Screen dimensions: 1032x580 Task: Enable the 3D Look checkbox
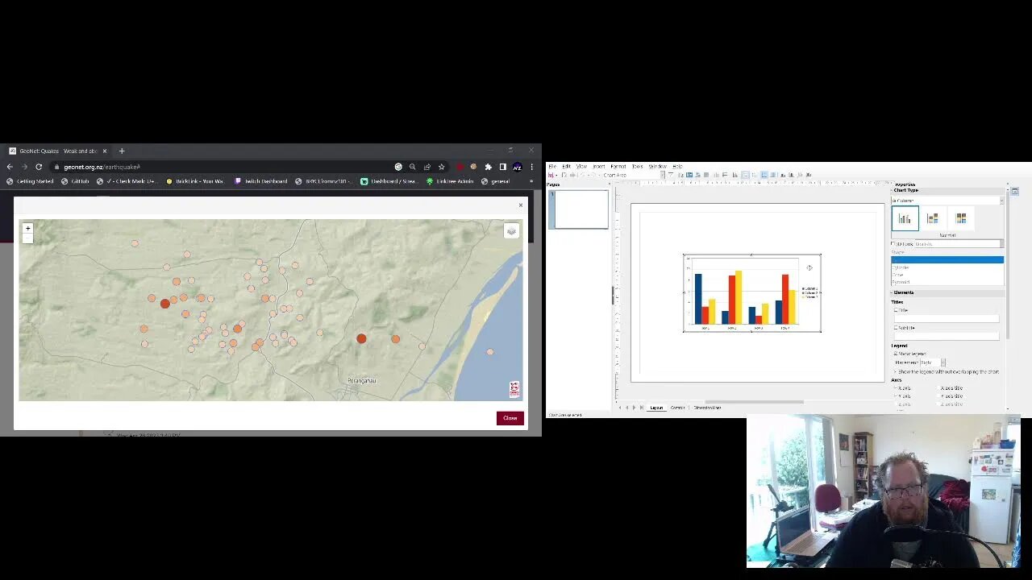click(x=893, y=243)
